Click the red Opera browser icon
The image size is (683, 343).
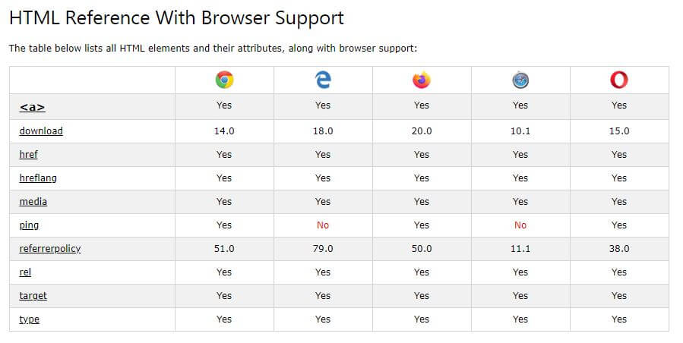click(x=619, y=80)
